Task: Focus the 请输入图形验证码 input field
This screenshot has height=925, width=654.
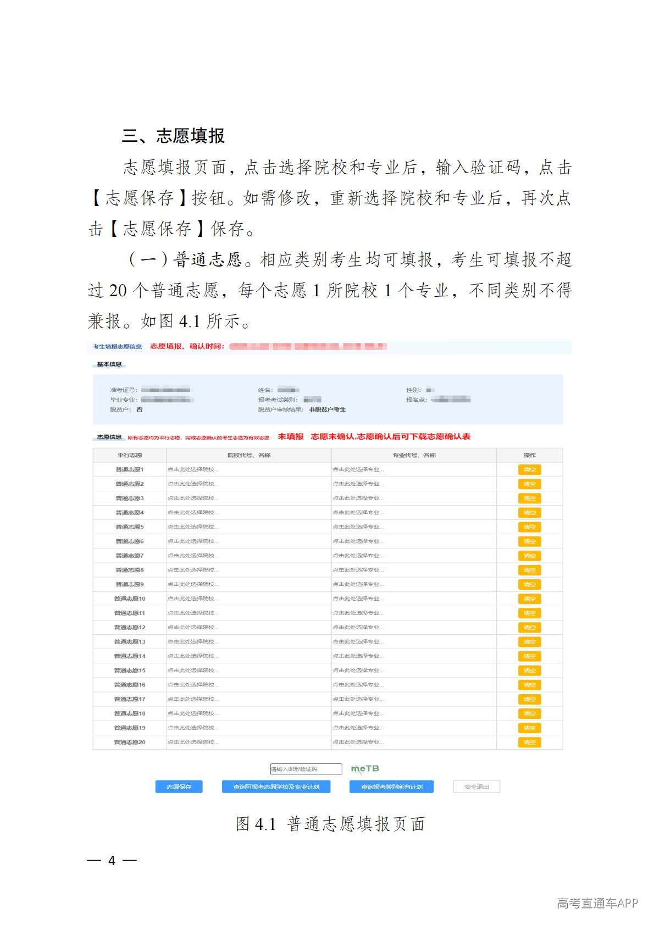Action: pos(306,769)
